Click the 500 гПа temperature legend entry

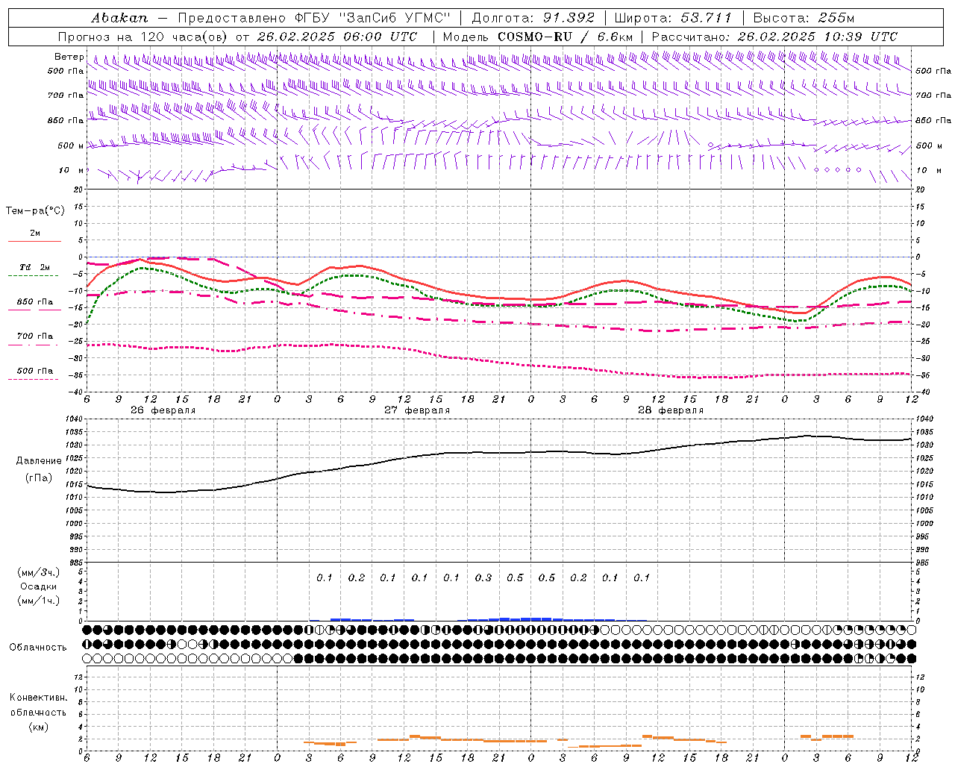pos(35,371)
